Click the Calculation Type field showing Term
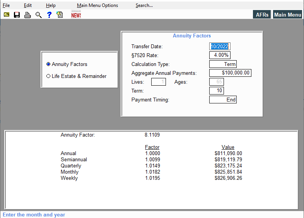The width and height of the screenshot is (304, 218). (x=223, y=64)
